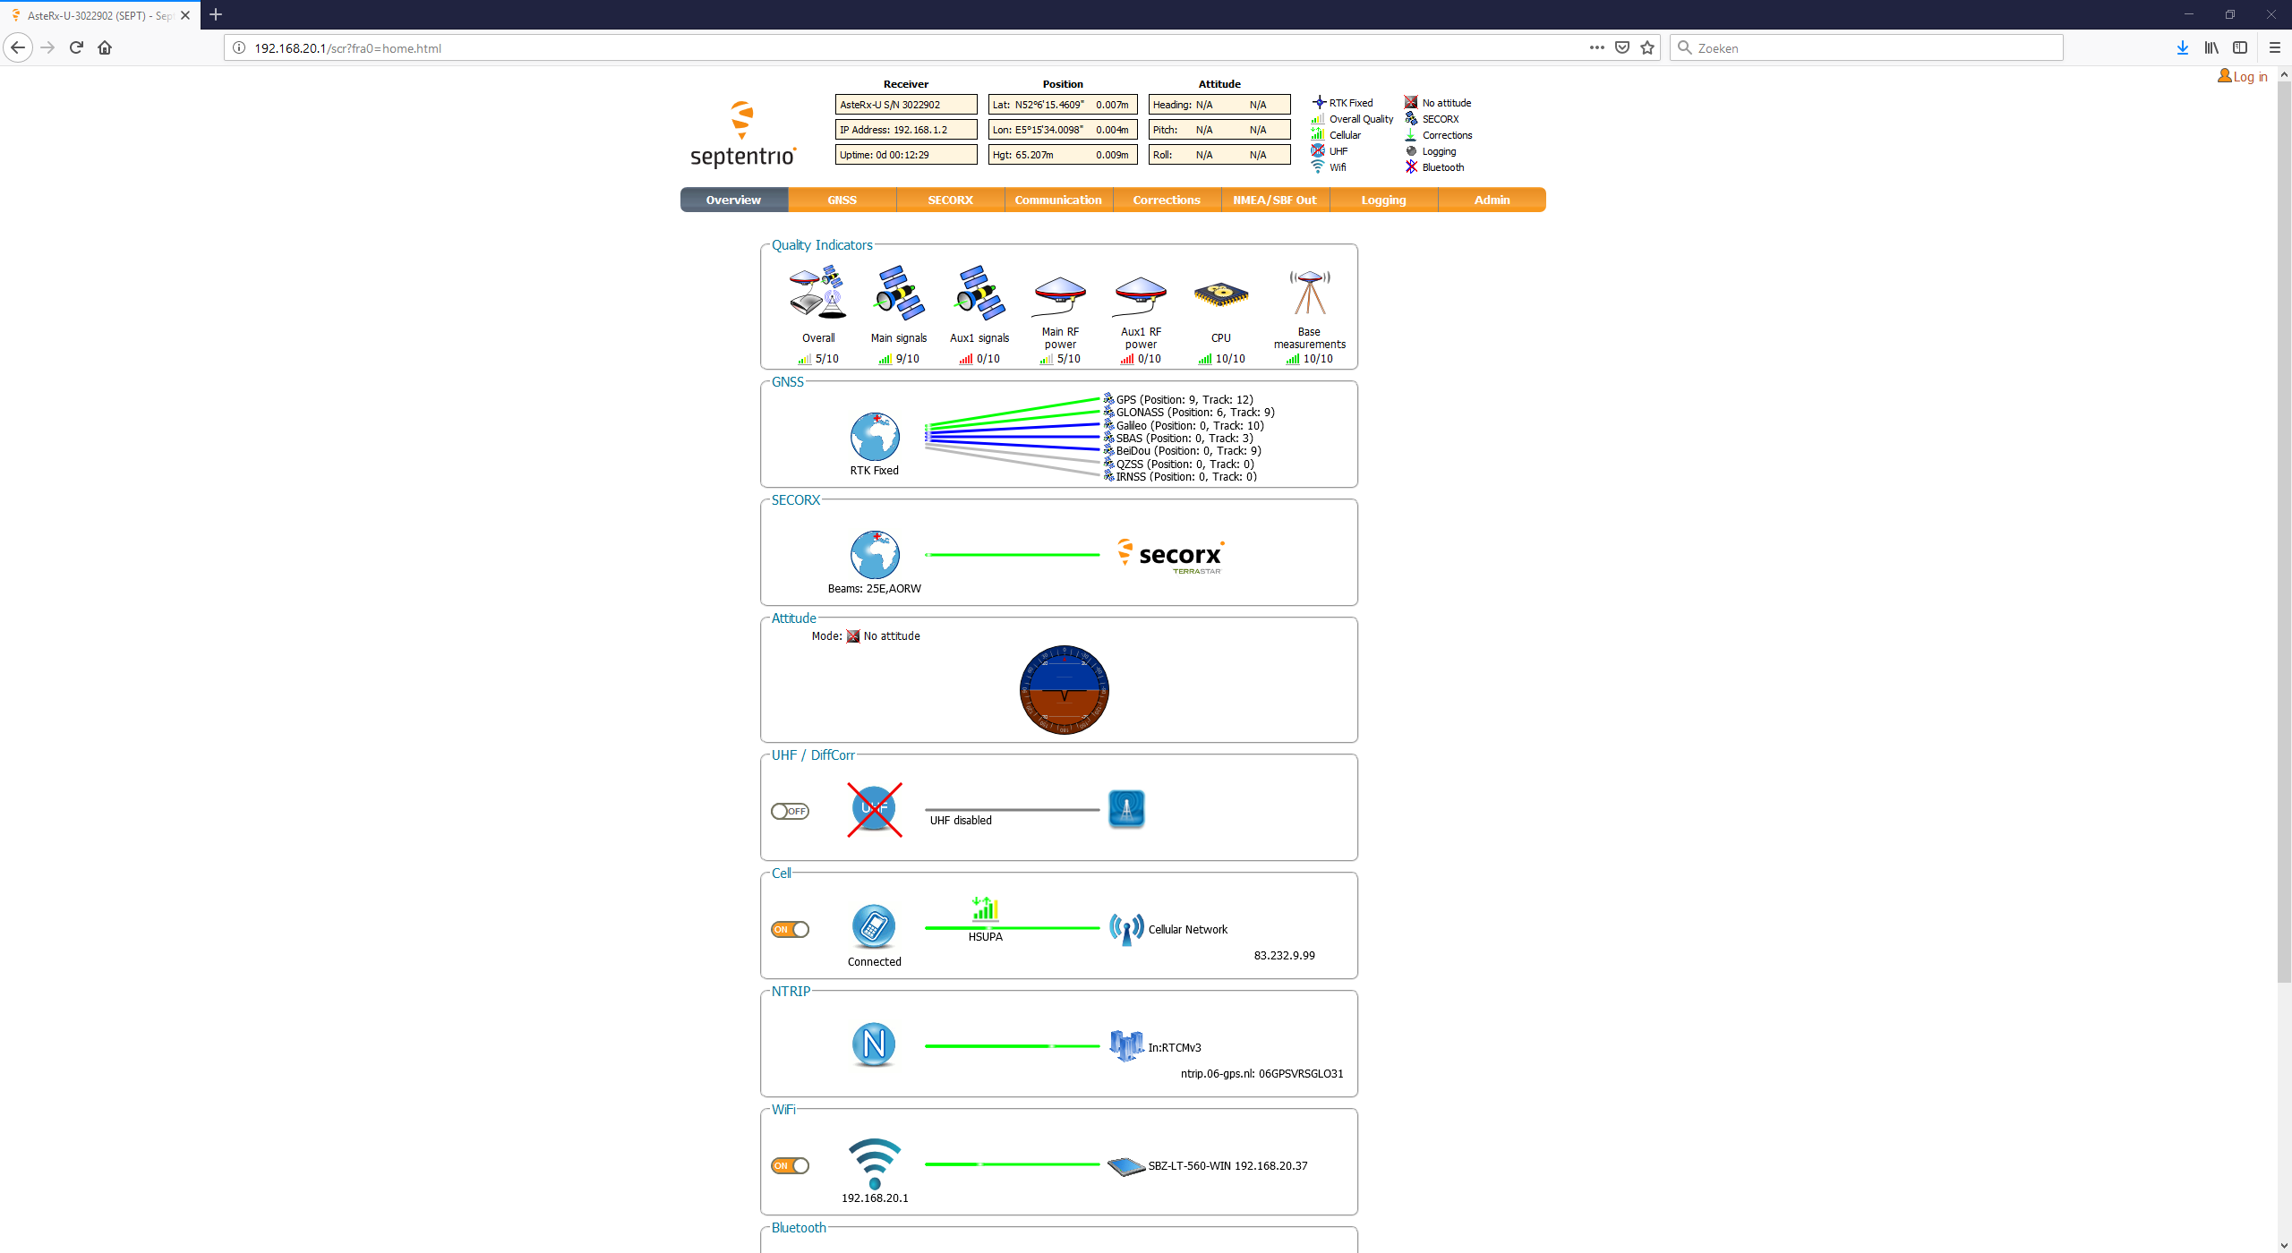
Task: Open the Logging menu dropdown
Action: pyautogui.click(x=1382, y=200)
